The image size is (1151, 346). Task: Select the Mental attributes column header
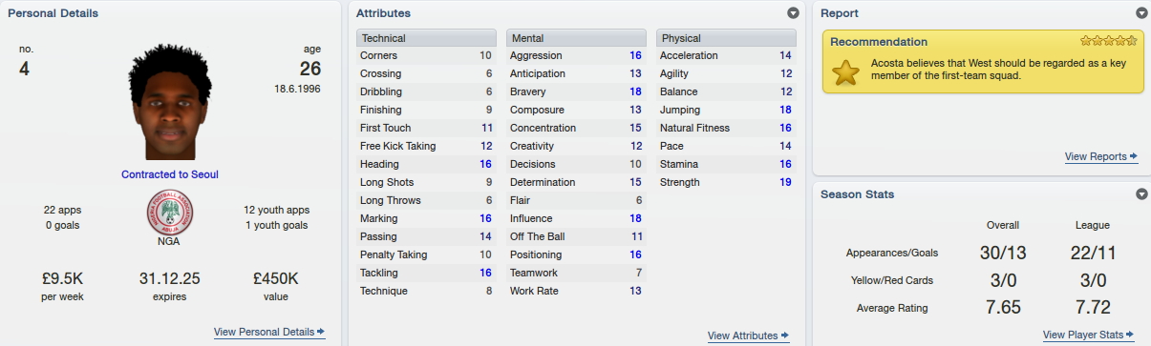[x=577, y=38]
